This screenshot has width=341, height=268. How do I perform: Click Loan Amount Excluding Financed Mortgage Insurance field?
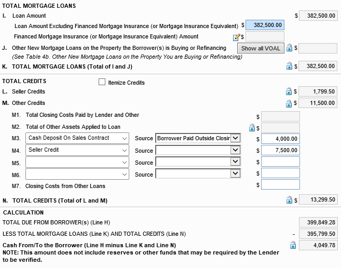click(x=265, y=25)
